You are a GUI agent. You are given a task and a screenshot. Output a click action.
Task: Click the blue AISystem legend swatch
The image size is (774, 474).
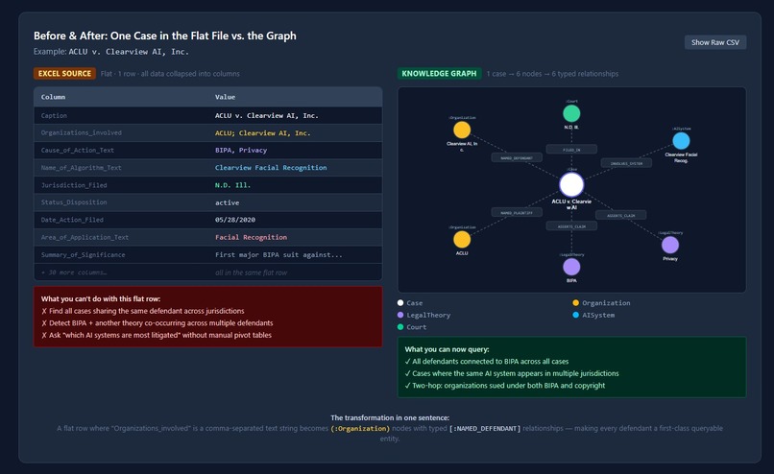coord(575,315)
